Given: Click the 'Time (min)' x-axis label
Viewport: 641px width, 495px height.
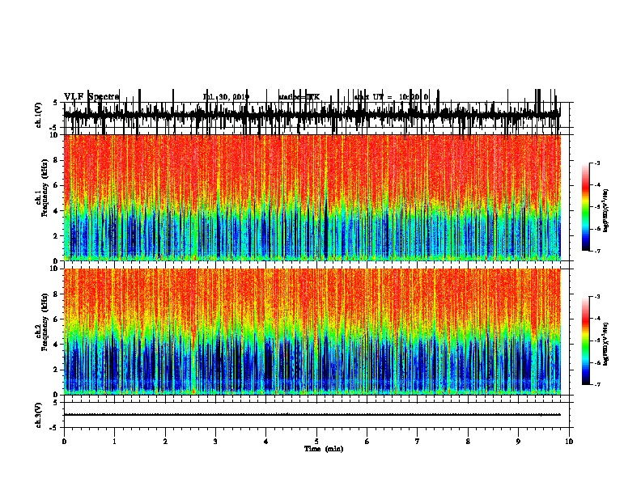Looking at the screenshot, I should tap(324, 449).
